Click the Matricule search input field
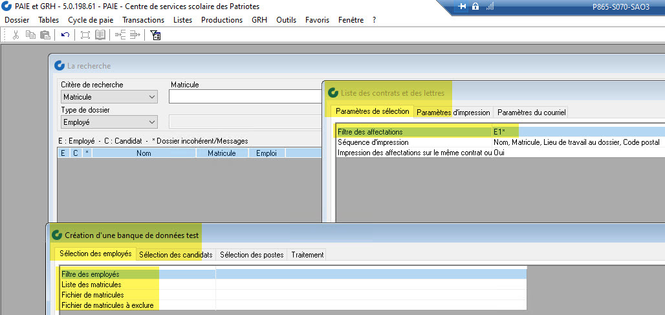This screenshot has width=665, height=315. [245, 97]
